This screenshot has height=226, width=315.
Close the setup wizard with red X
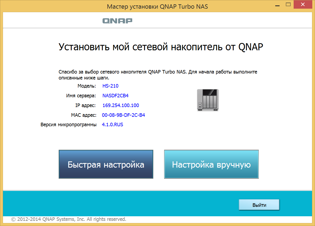tap(303, 5)
